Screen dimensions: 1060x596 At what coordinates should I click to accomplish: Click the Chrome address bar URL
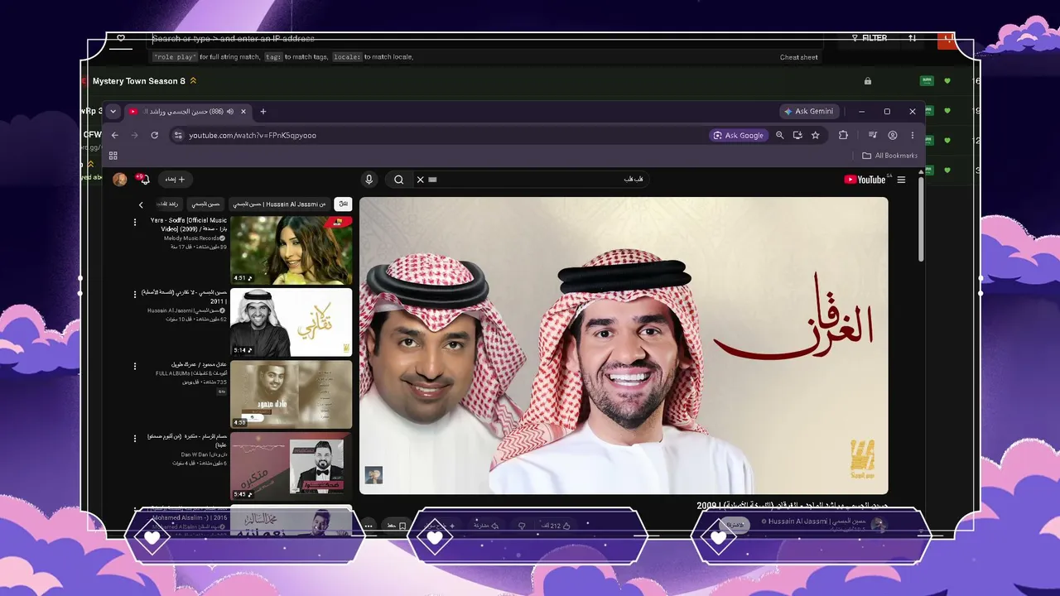click(x=253, y=135)
